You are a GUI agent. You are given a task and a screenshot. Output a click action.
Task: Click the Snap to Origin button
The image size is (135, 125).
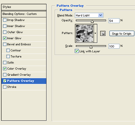pos(122,33)
